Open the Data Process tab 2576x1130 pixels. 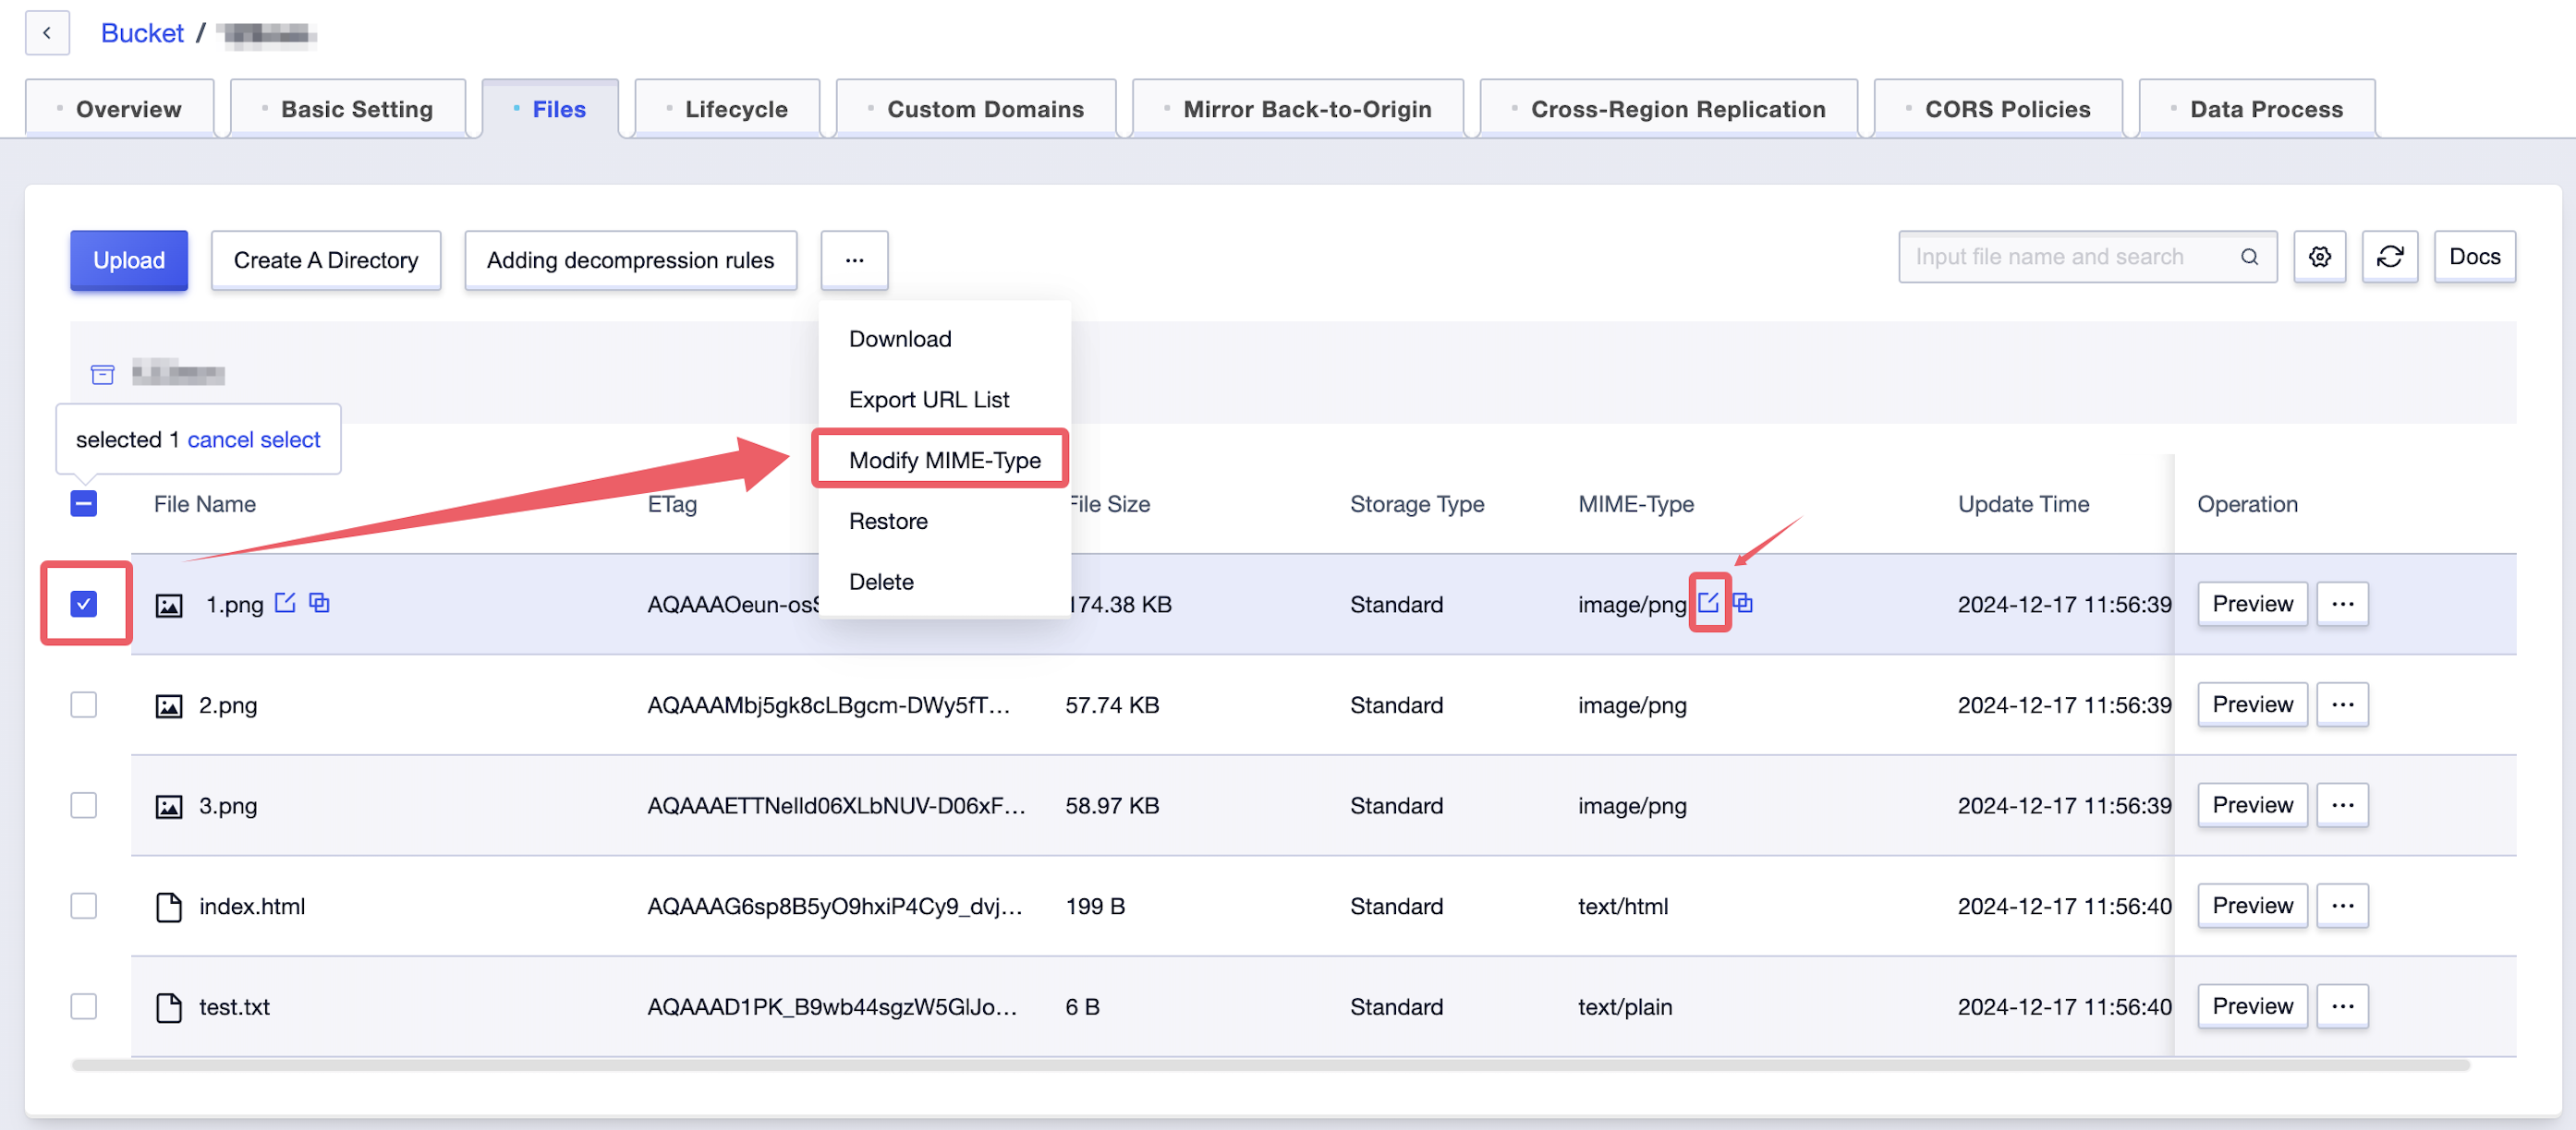2257,109
